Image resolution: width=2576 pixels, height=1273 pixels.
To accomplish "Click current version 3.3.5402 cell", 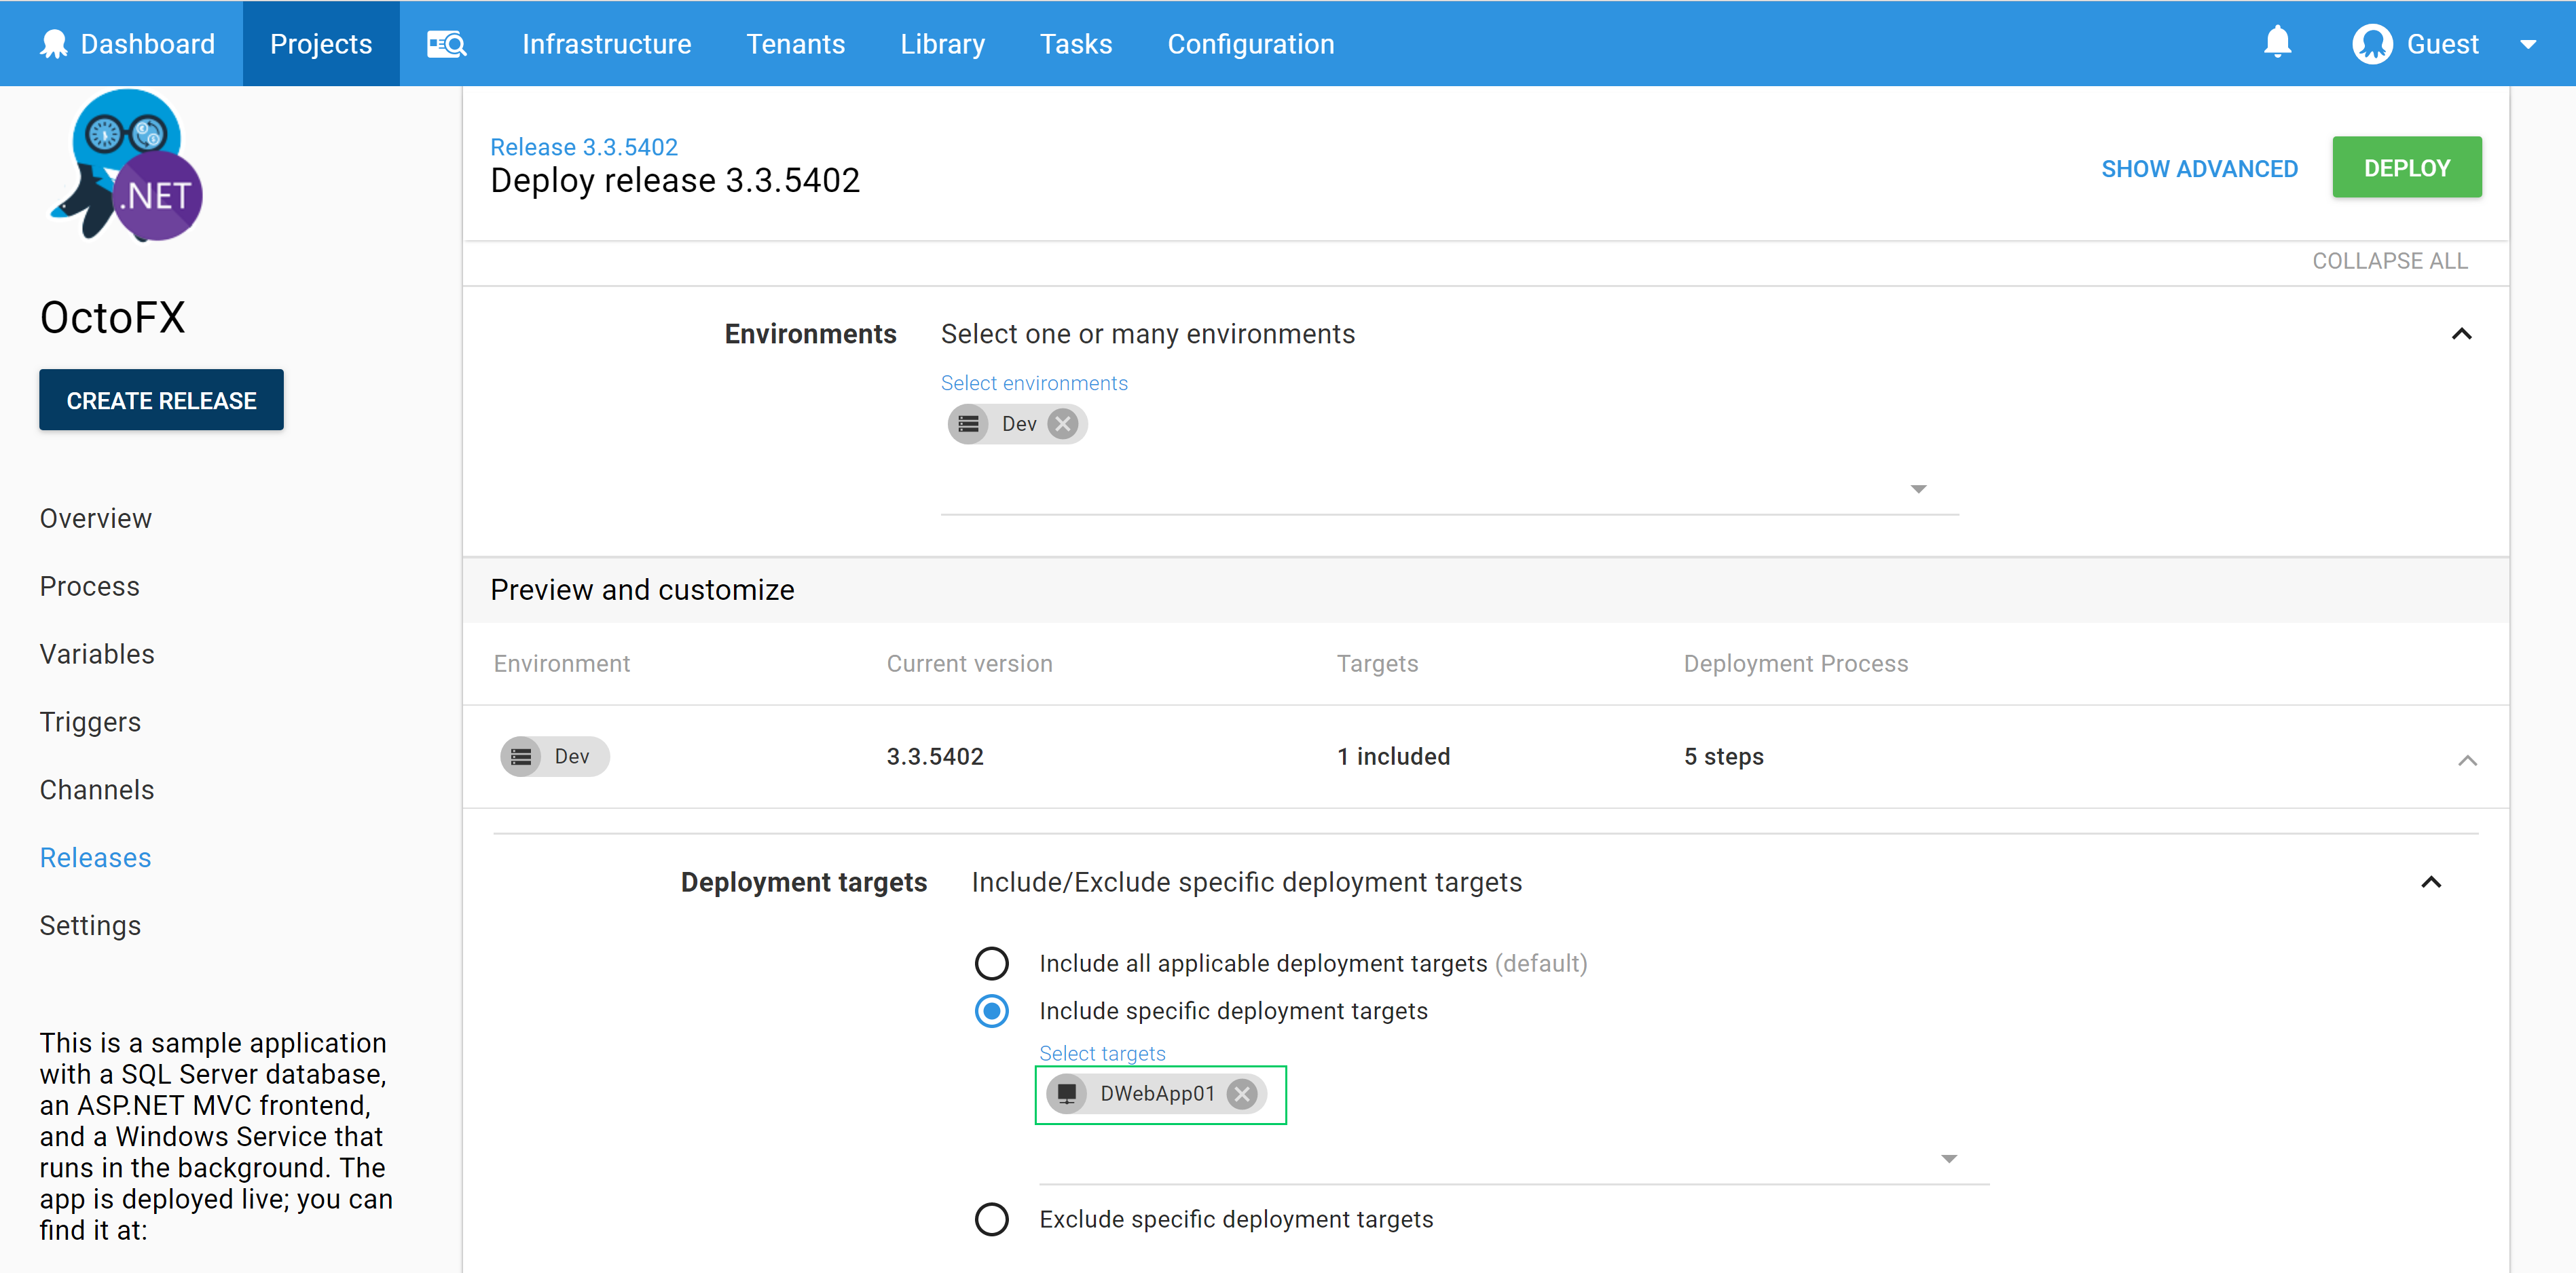I will tap(935, 757).
